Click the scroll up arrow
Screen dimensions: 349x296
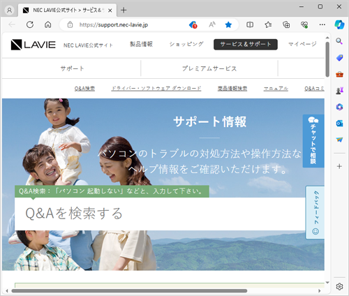pos(327,38)
